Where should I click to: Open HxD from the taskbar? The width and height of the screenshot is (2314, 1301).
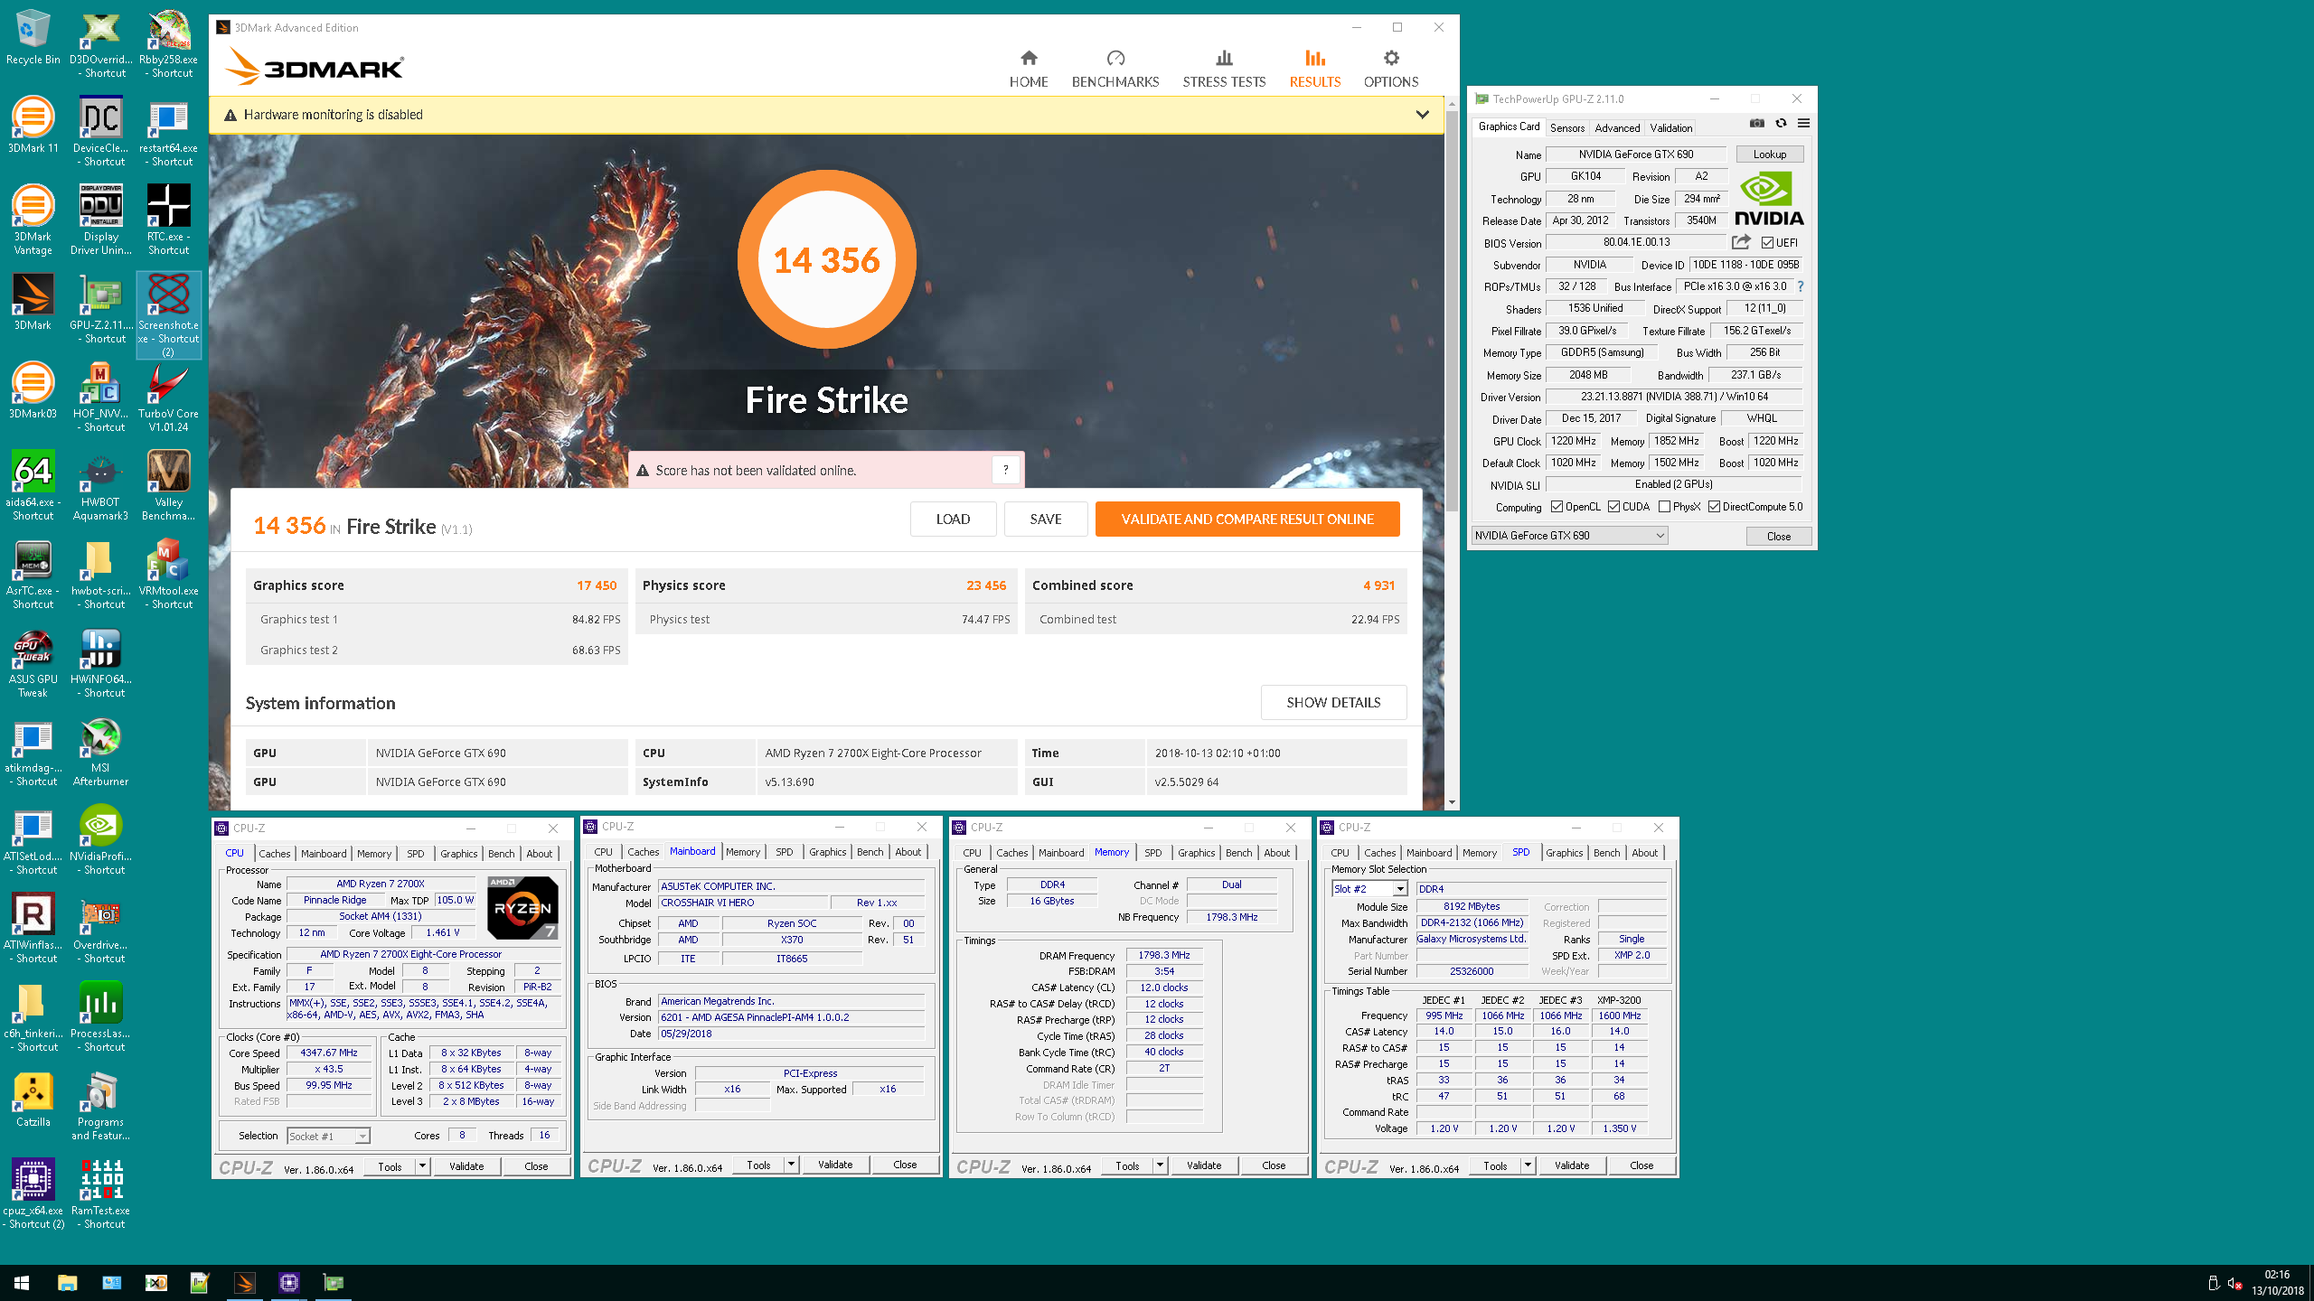click(x=155, y=1282)
